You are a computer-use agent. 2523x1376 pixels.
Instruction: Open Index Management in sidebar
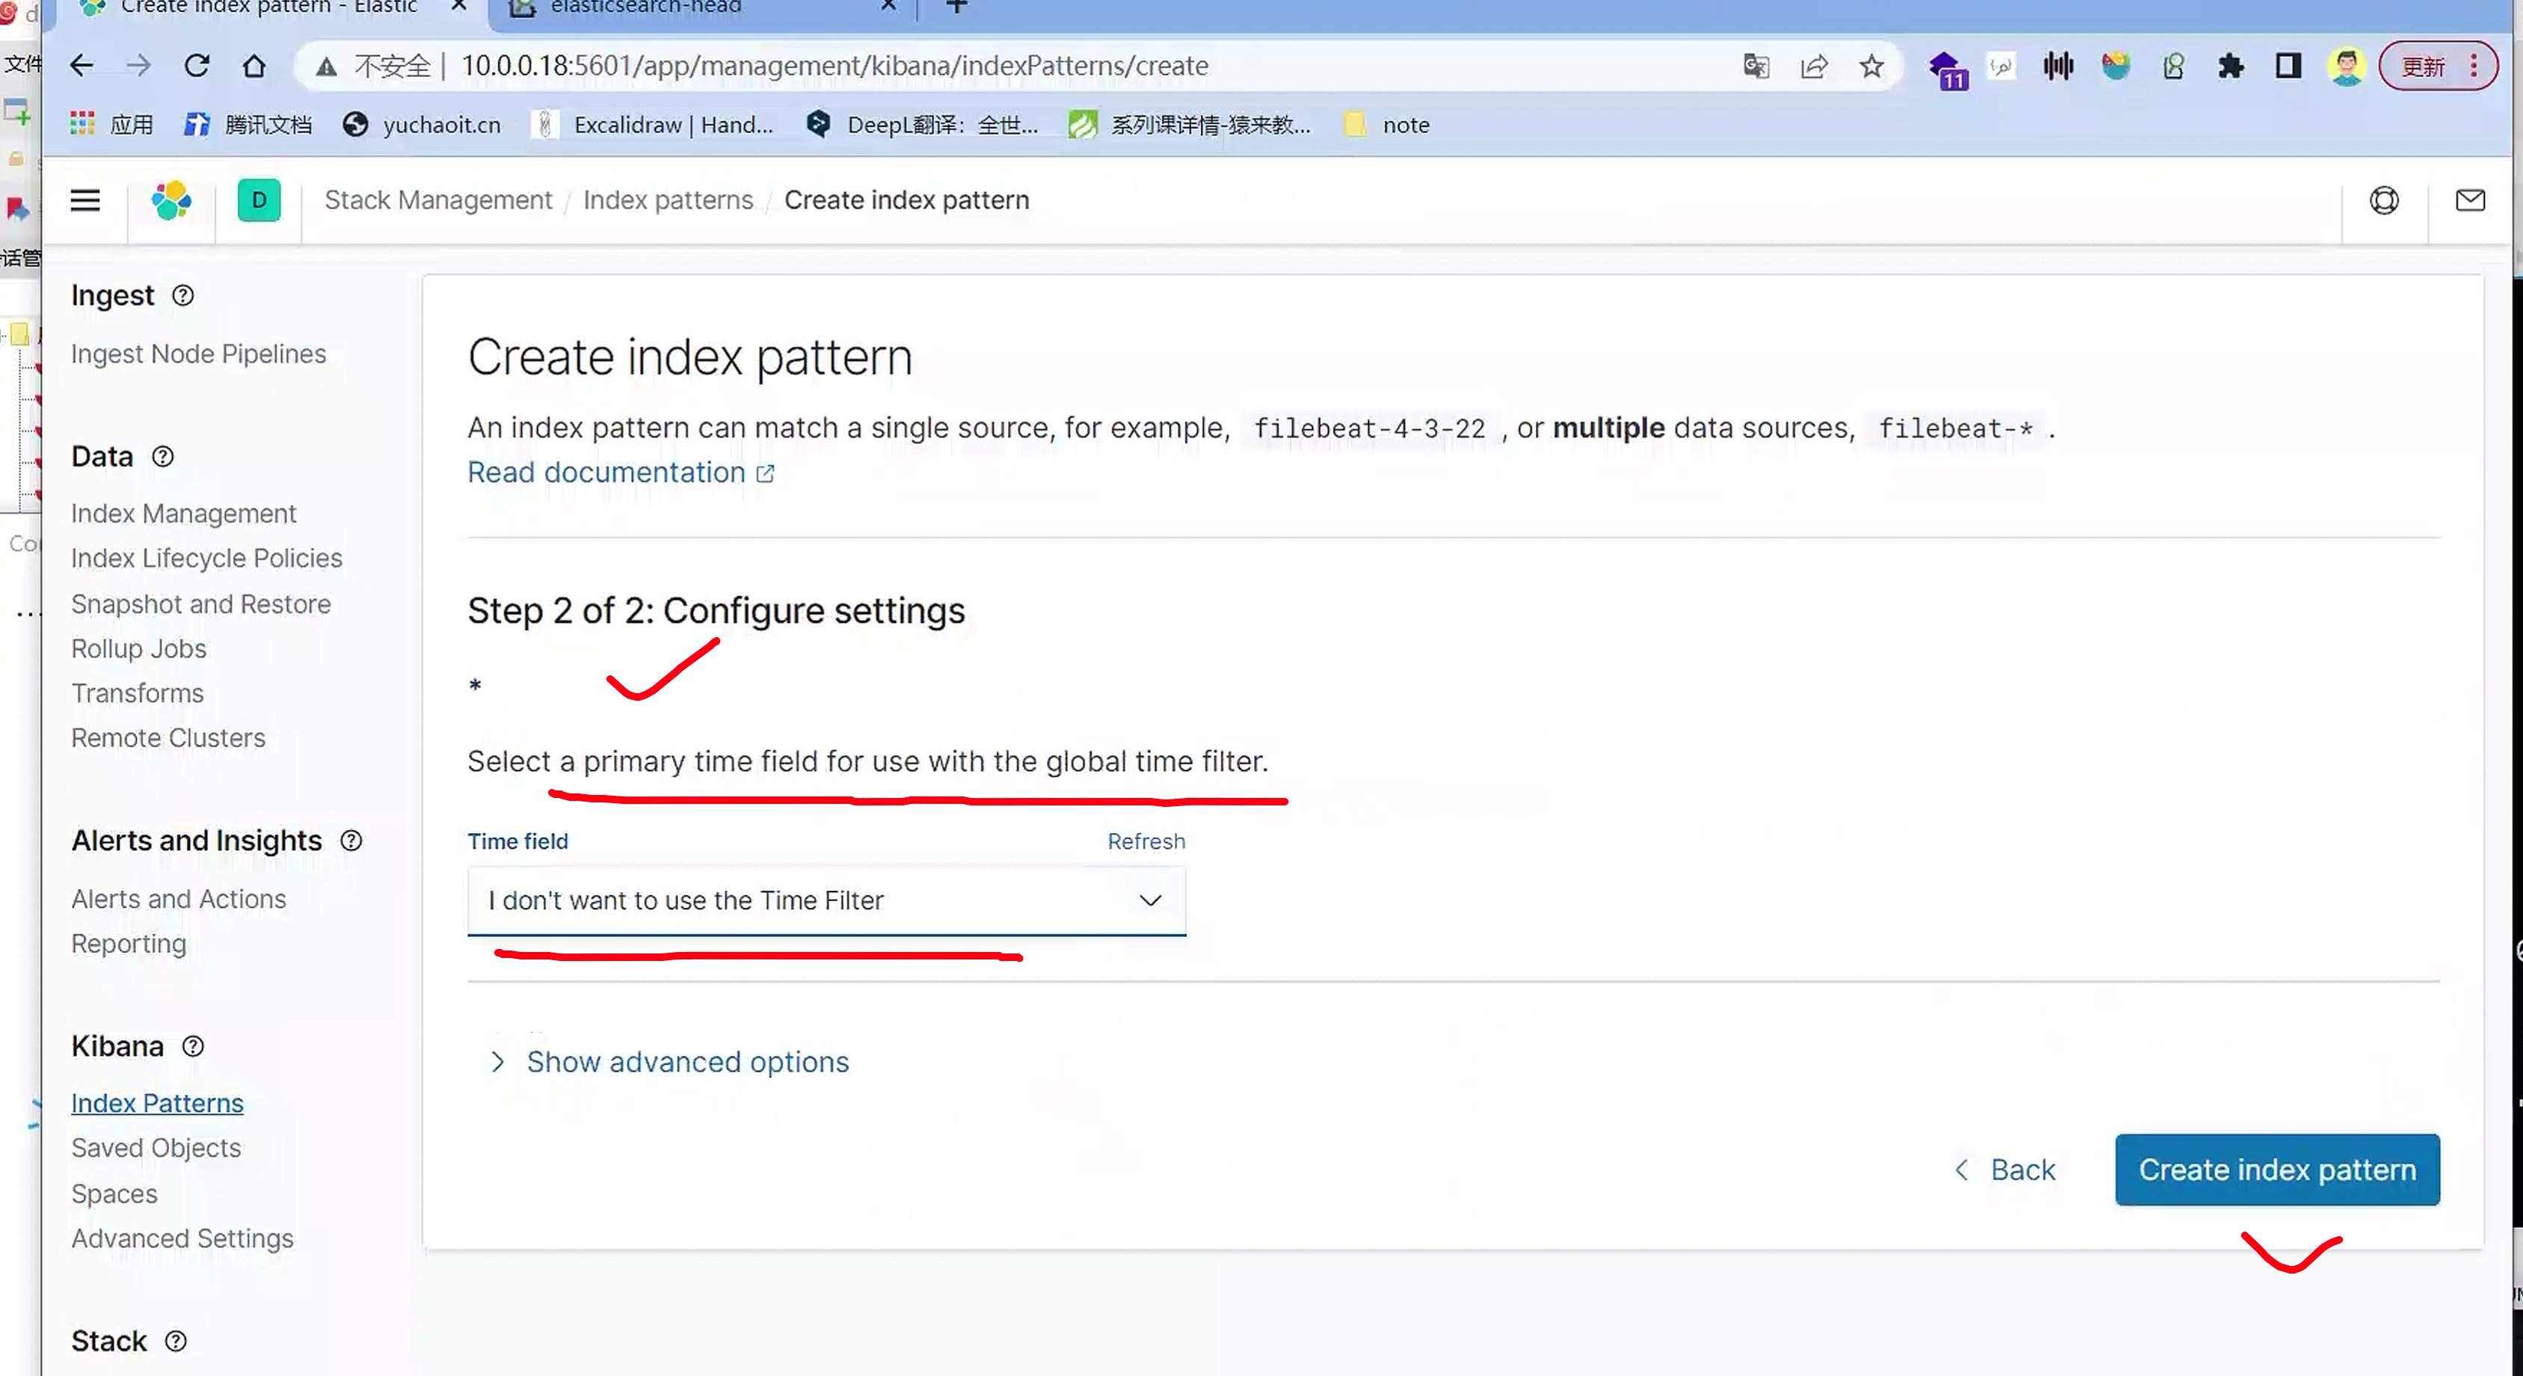183,513
